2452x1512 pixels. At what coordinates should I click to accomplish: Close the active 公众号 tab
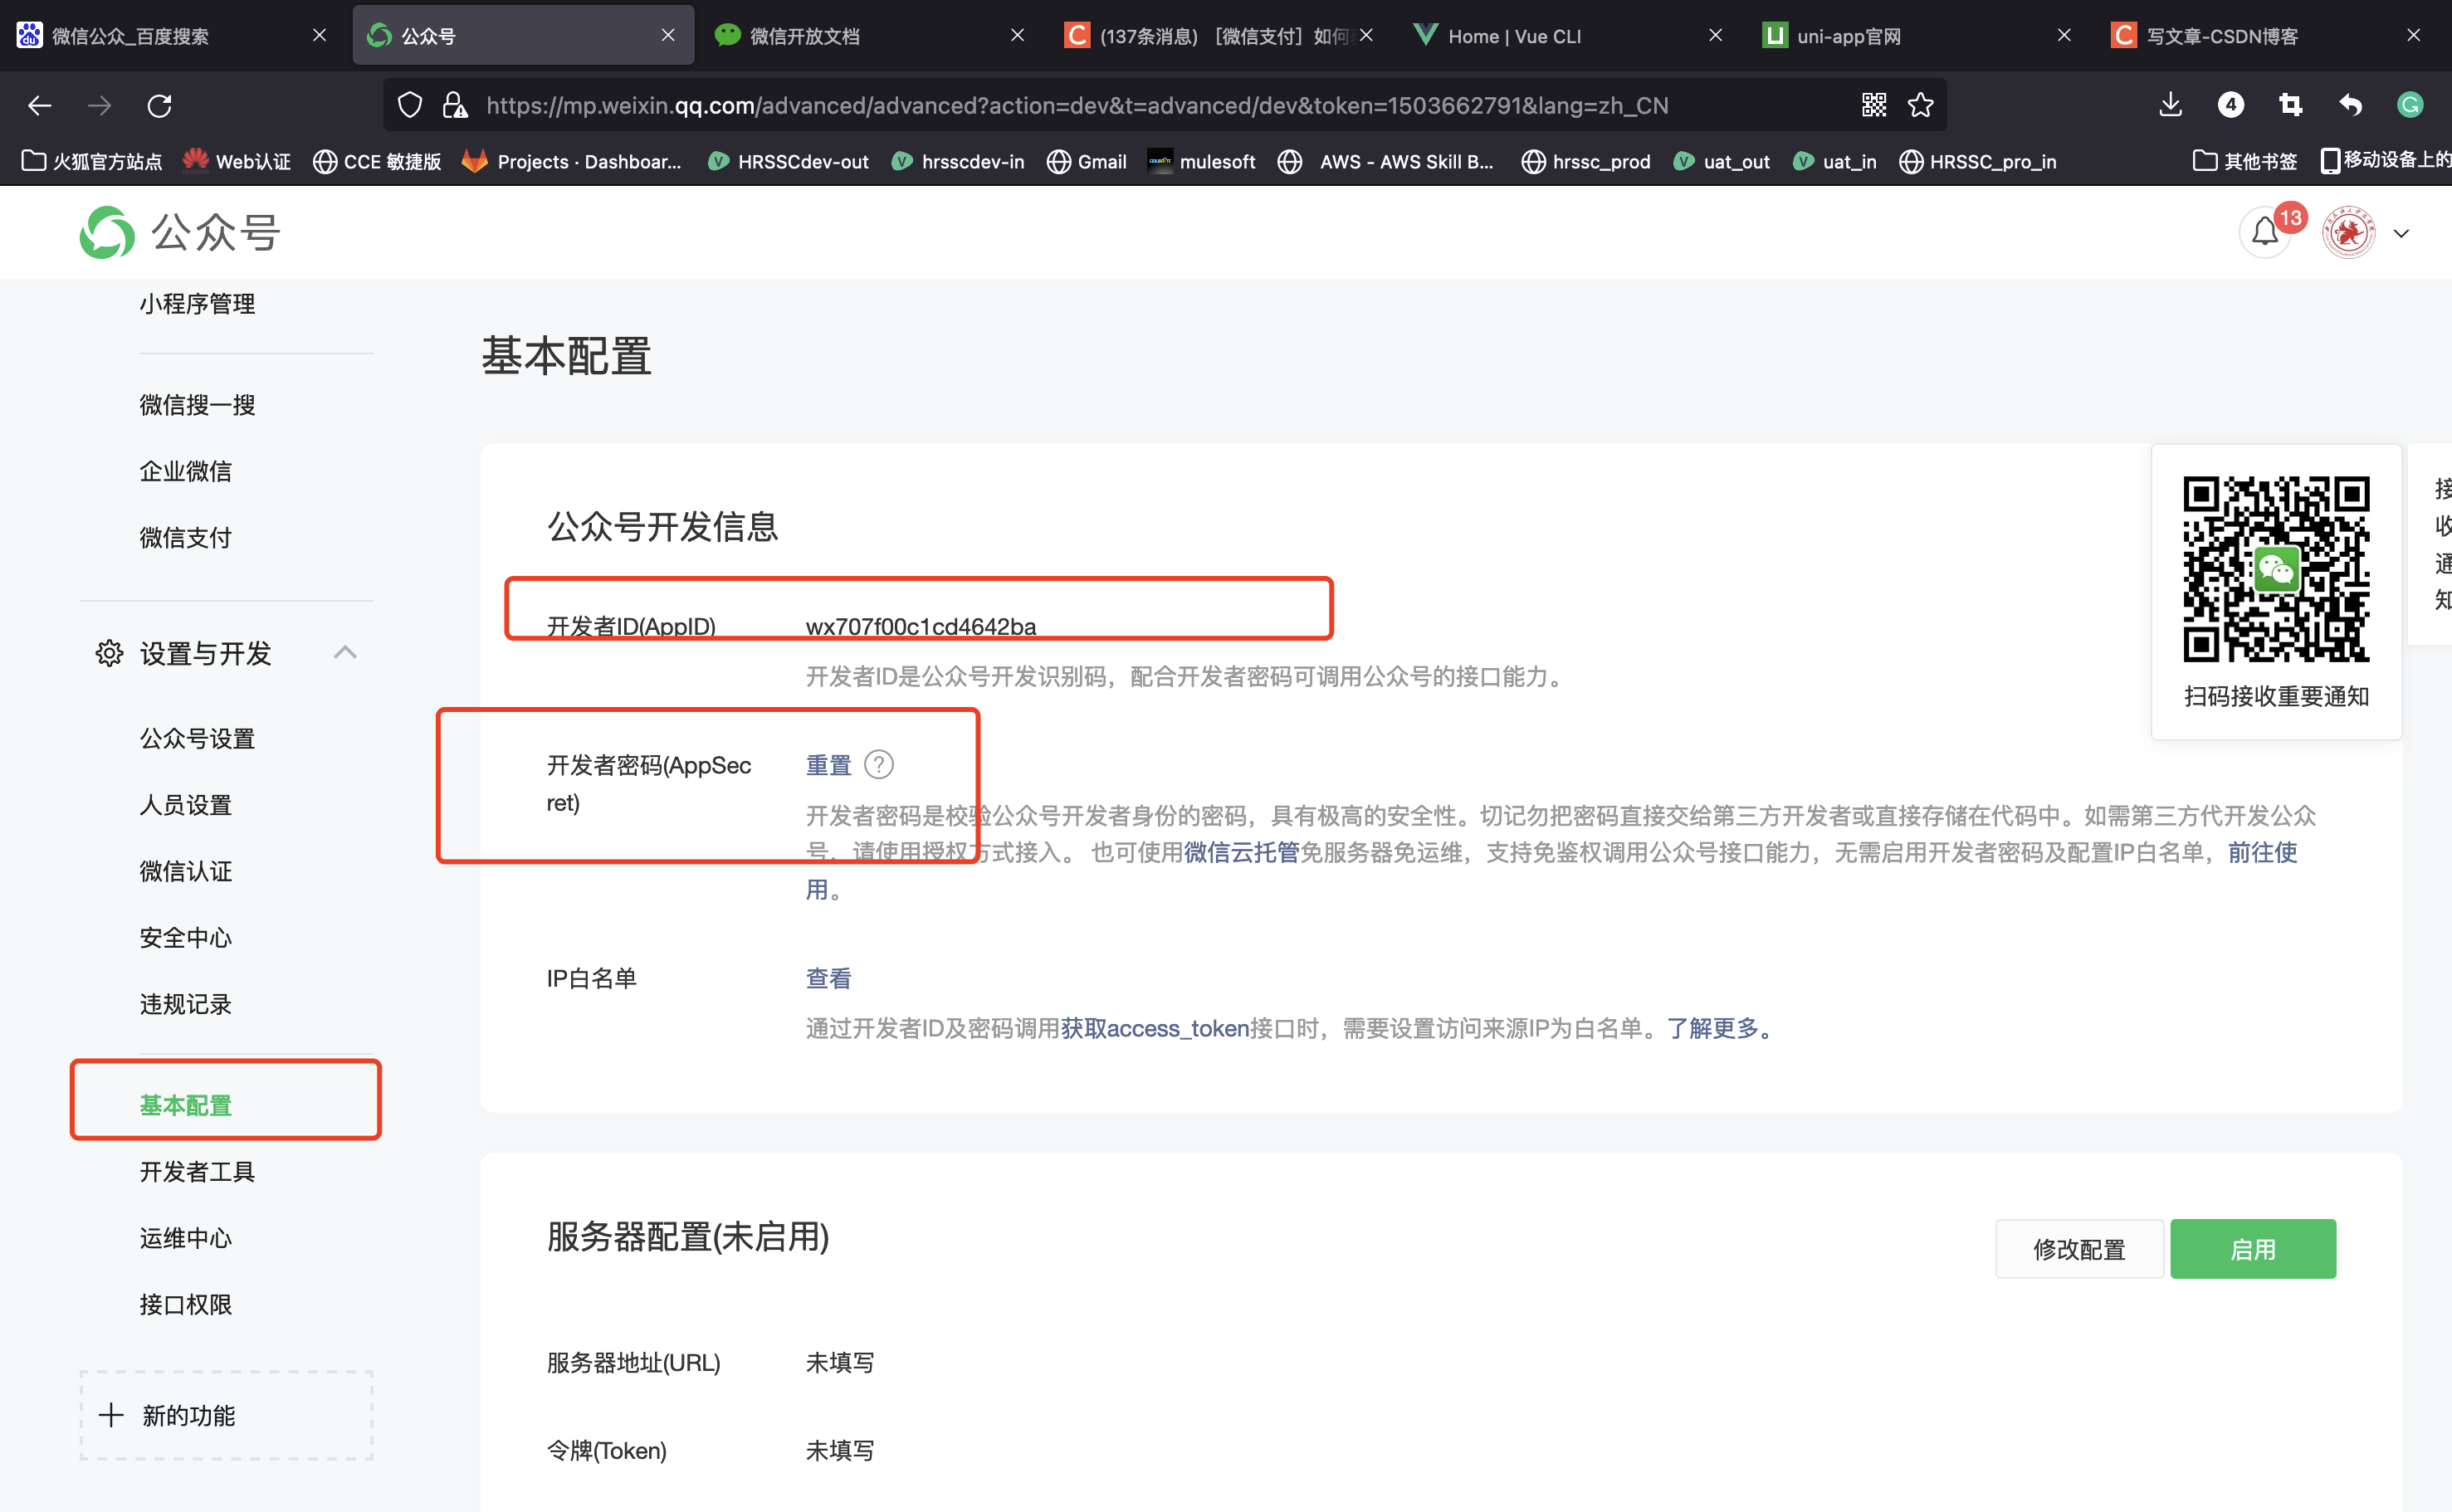click(x=668, y=35)
